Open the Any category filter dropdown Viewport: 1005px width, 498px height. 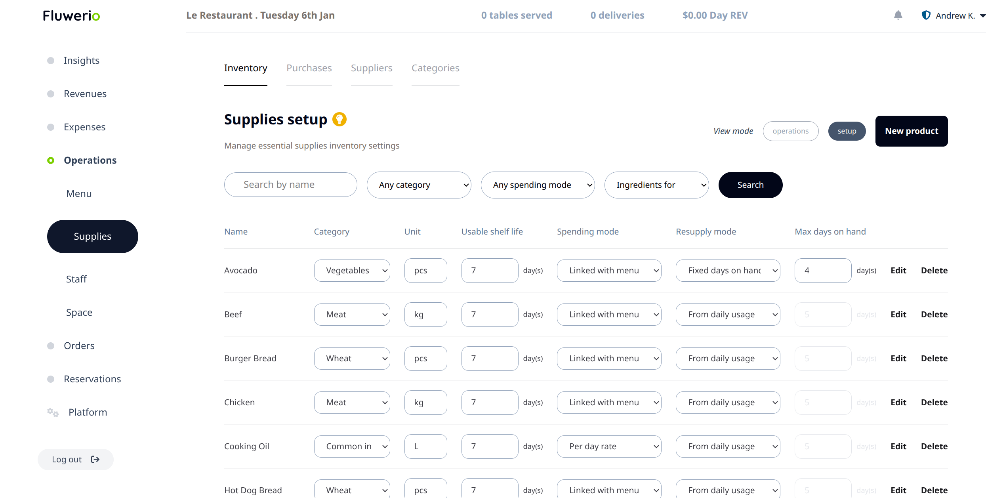click(x=419, y=185)
